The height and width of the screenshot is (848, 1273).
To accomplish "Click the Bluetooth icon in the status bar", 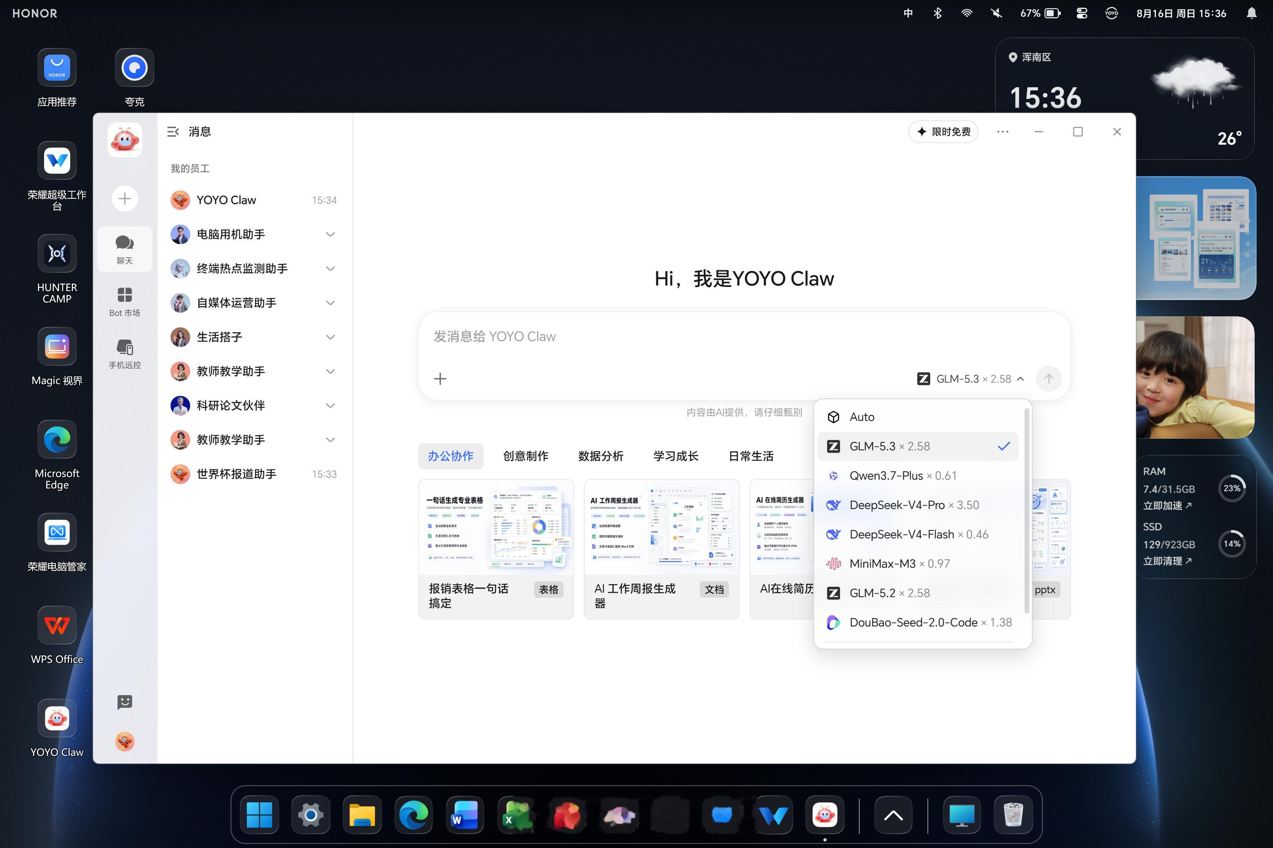I will [x=938, y=13].
